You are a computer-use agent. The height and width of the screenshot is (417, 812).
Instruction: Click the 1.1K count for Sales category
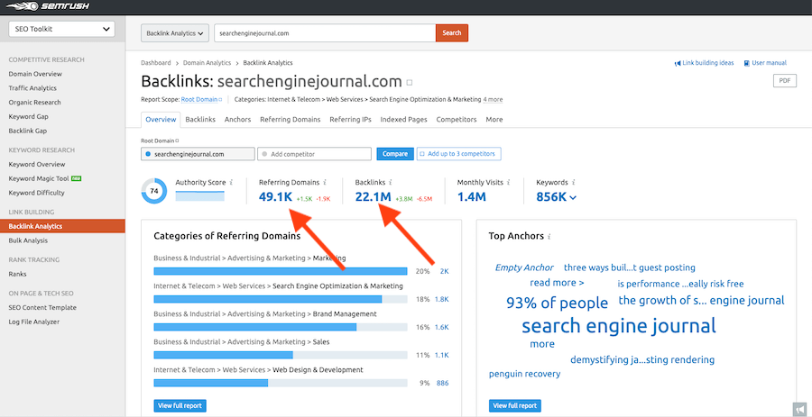point(442,355)
